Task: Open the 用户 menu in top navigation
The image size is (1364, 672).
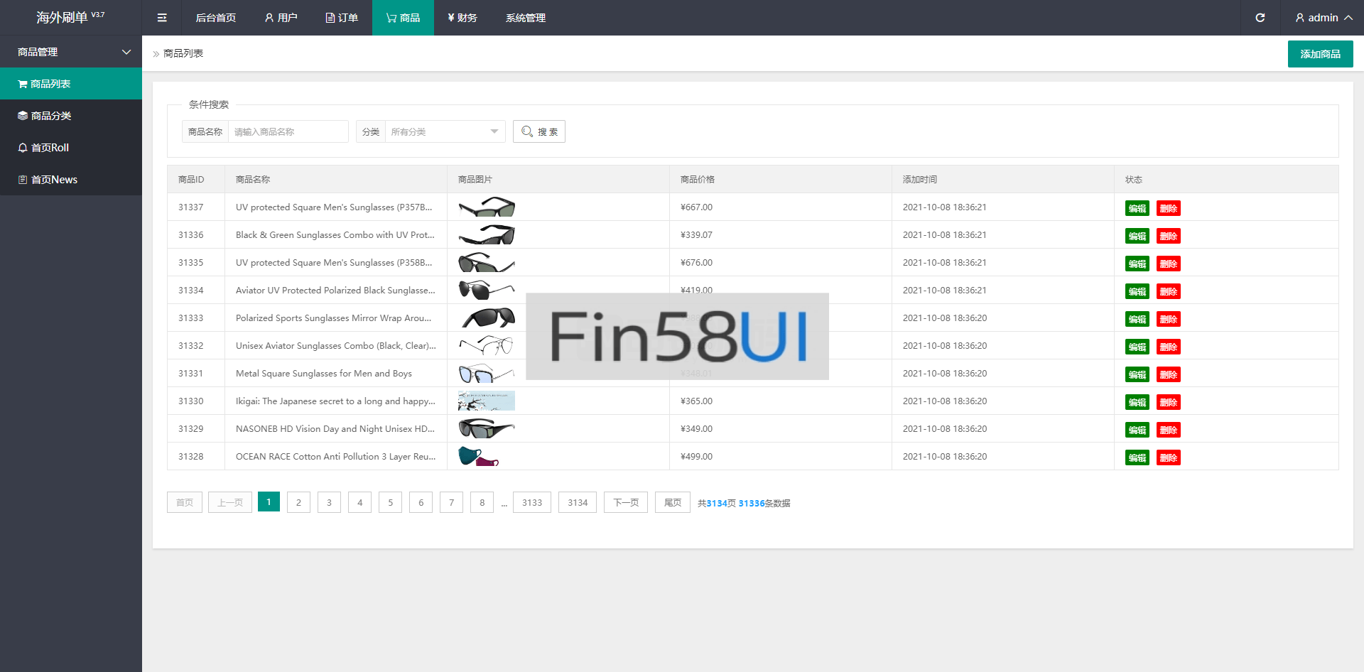Action: [281, 18]
